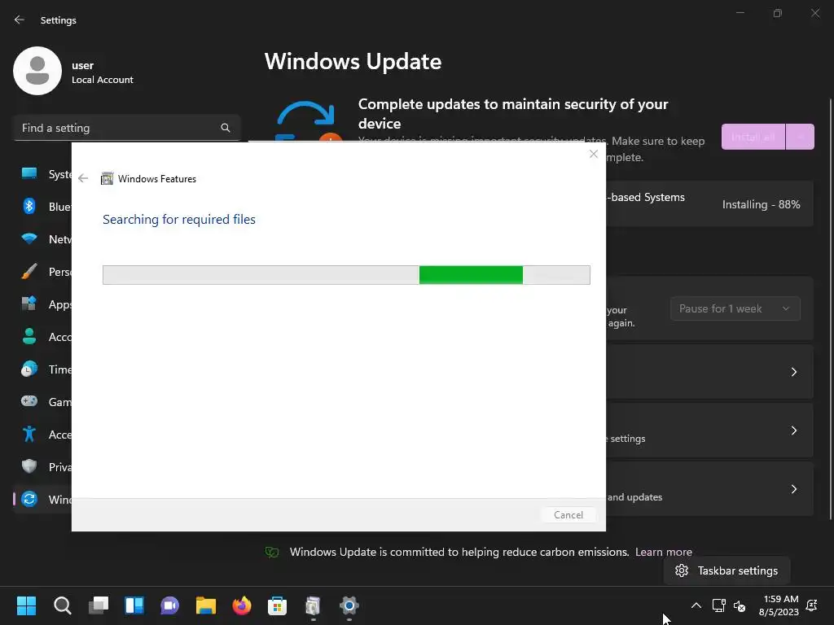The width and height of the screenshot is (834, 625).
Task: Go back using the Settings back arrow
Action: (20, 20)
